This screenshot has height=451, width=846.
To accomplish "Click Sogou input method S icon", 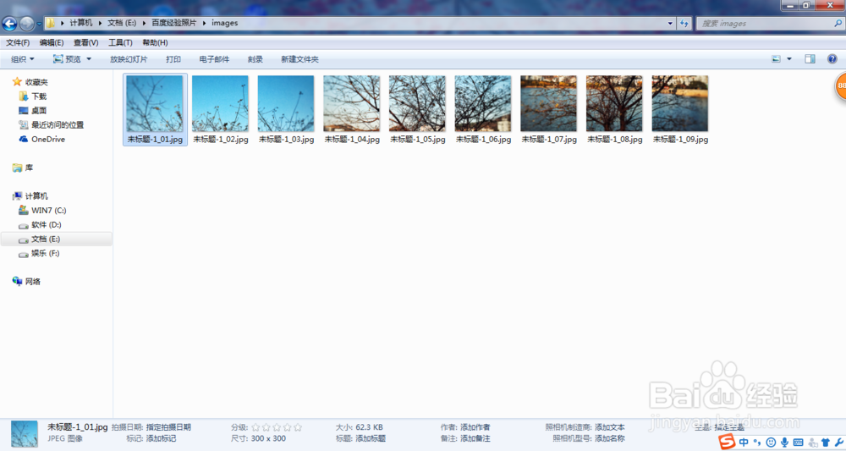I will coord(727,442).
